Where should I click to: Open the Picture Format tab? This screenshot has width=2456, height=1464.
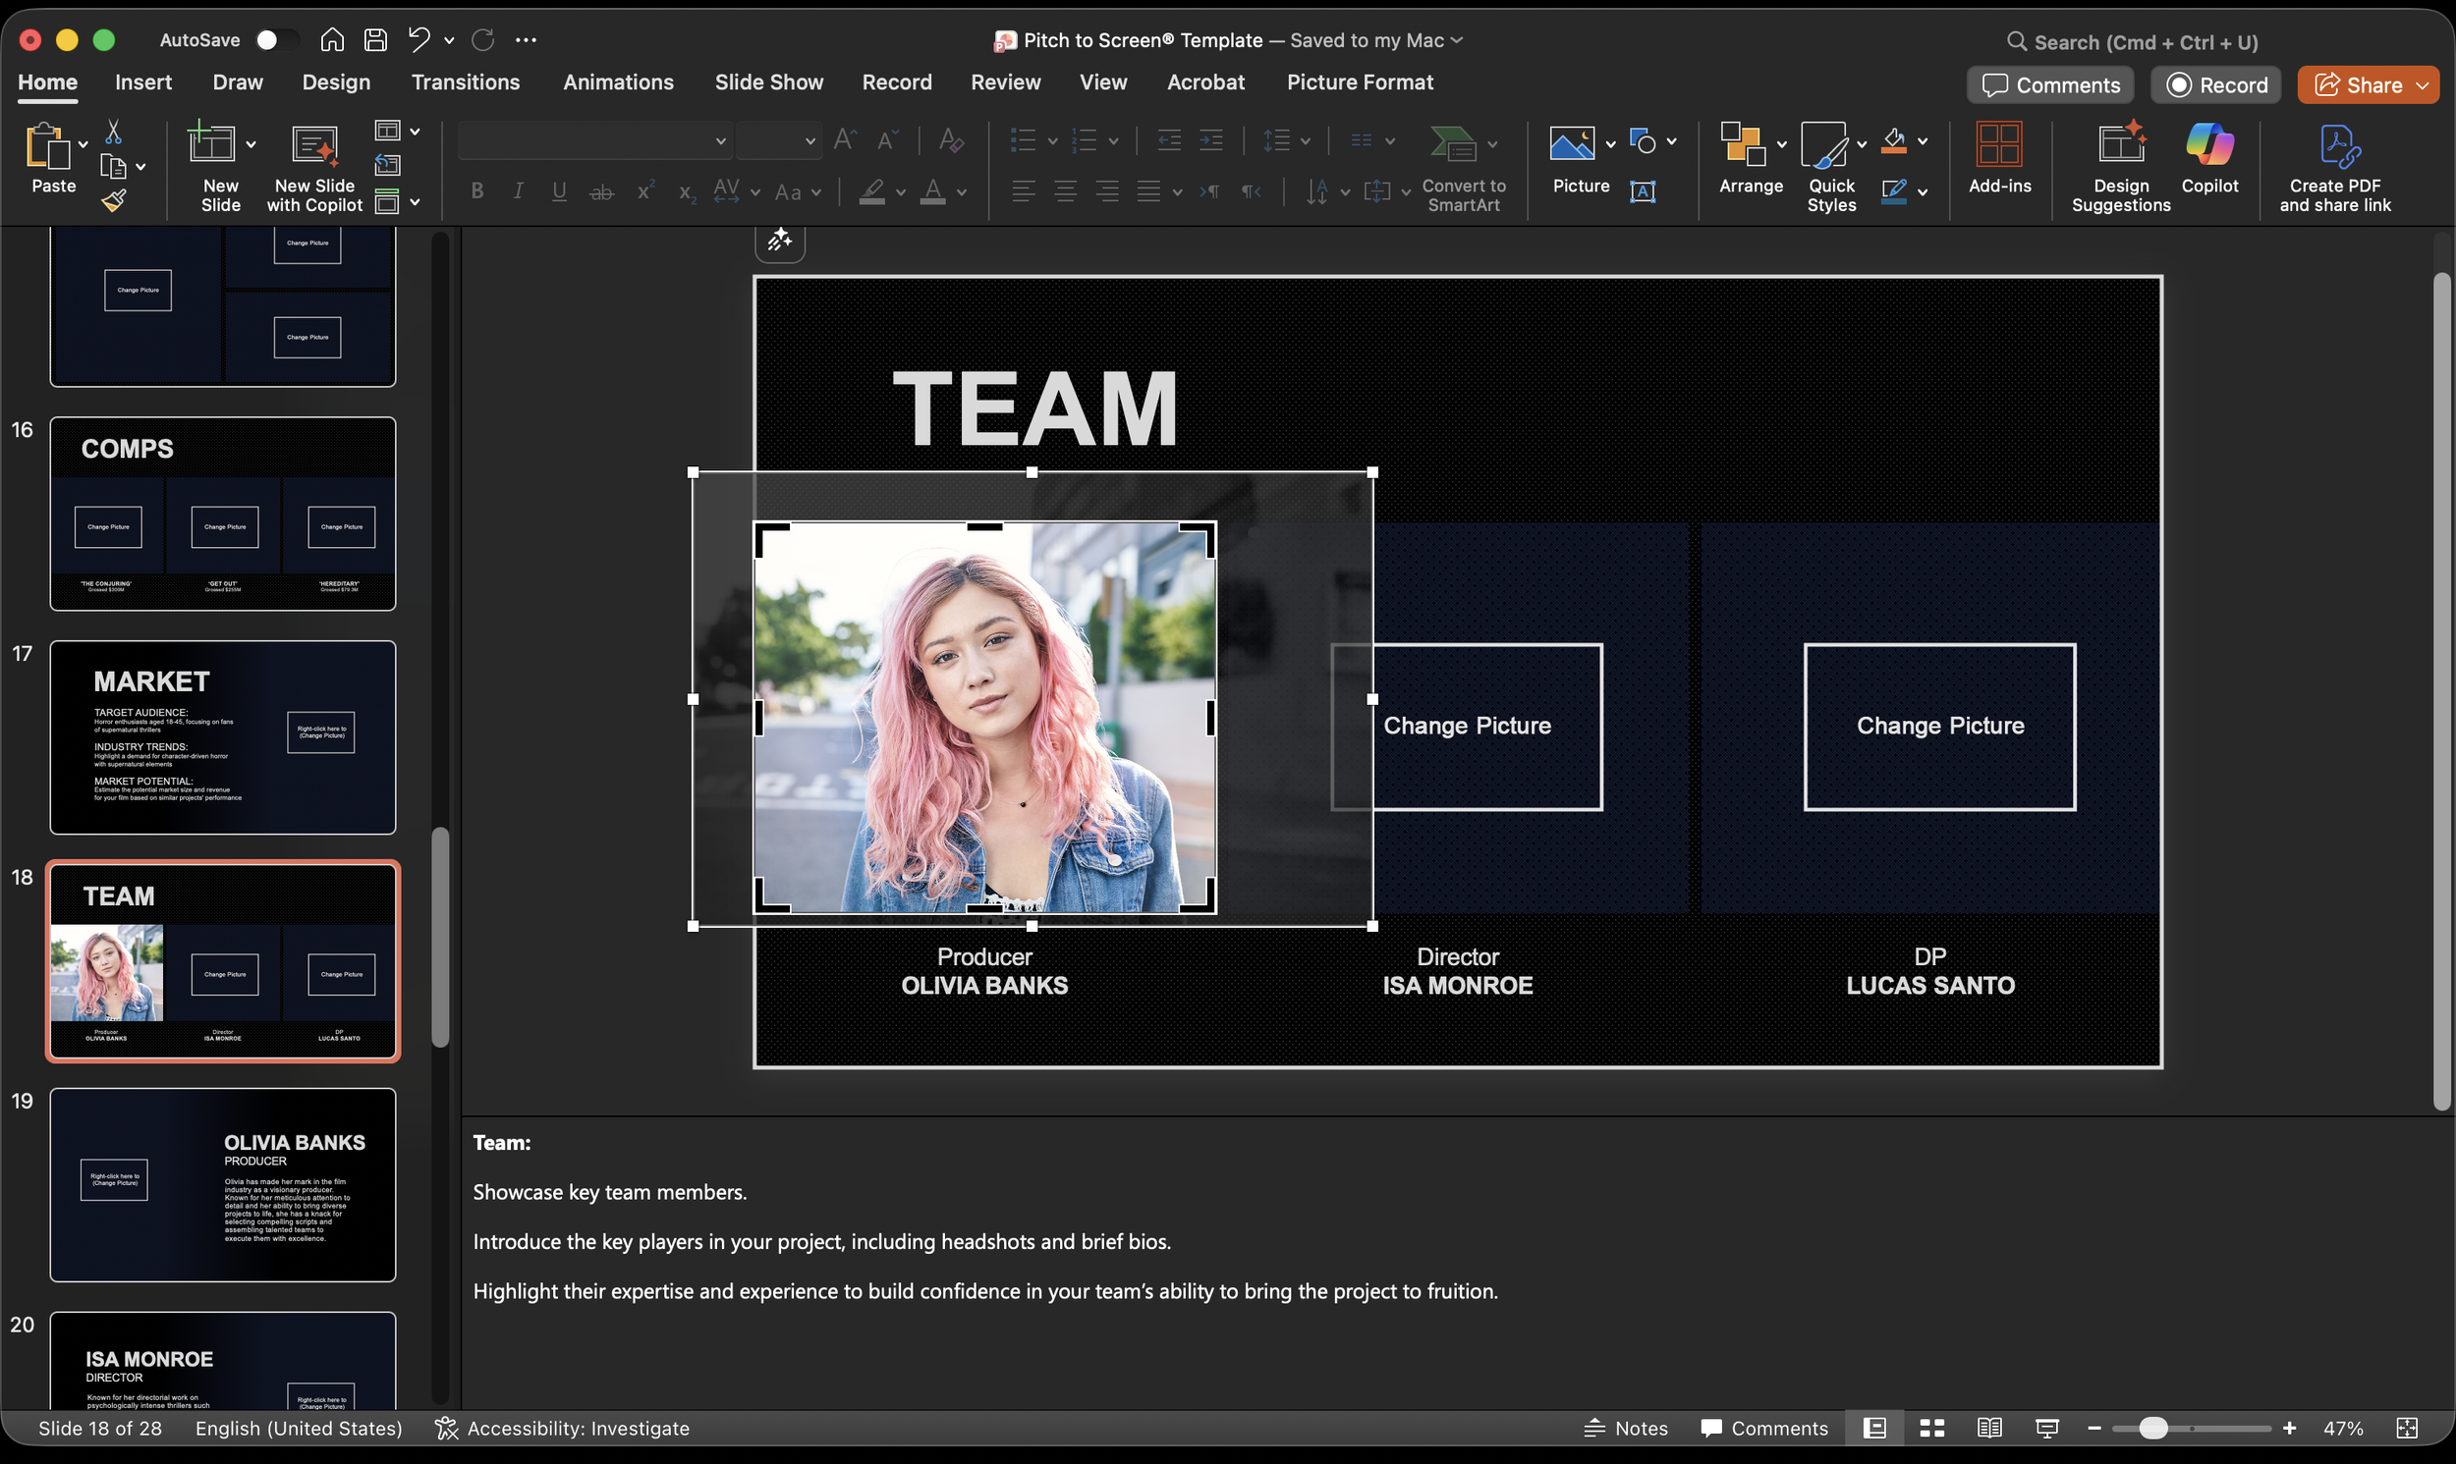click(1359, 81)
